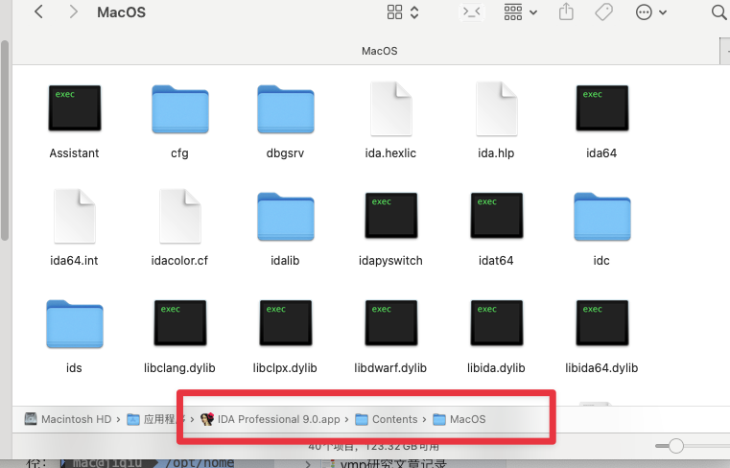
Task: Click IDA Professional 9.0.app in path bar
Action: point(270,419)
